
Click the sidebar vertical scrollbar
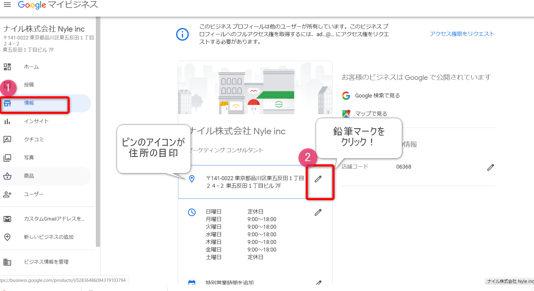point(98,132)
